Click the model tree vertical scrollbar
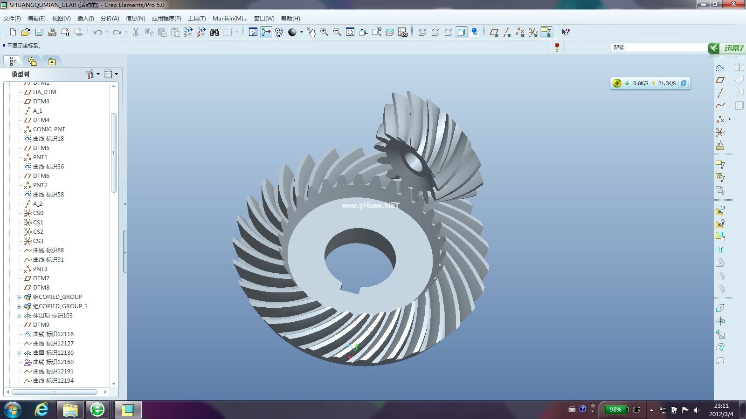The width and height of the screenshot is (746, 419). [x=114, y=152]
